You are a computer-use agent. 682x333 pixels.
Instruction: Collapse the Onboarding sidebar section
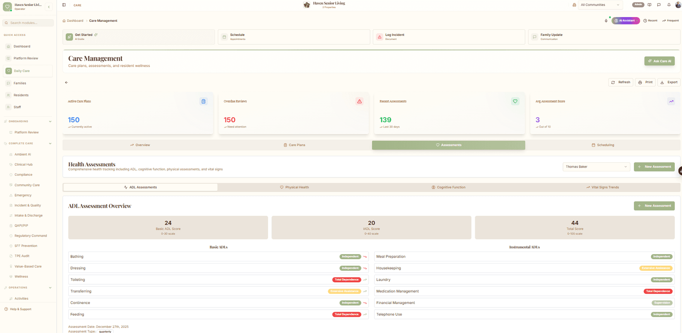50,122
